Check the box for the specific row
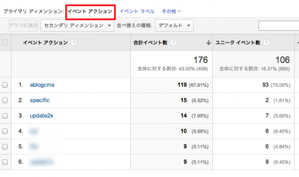299x177 pixels. (5, 100)
